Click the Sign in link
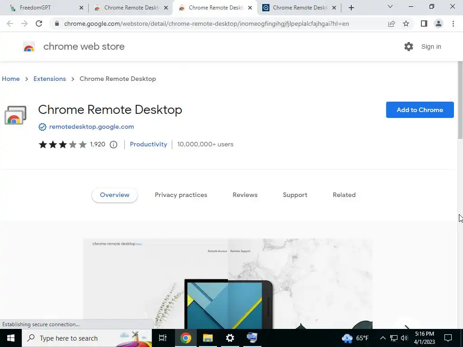Viewport: 463px width, 347px height. tap(431, 47)
